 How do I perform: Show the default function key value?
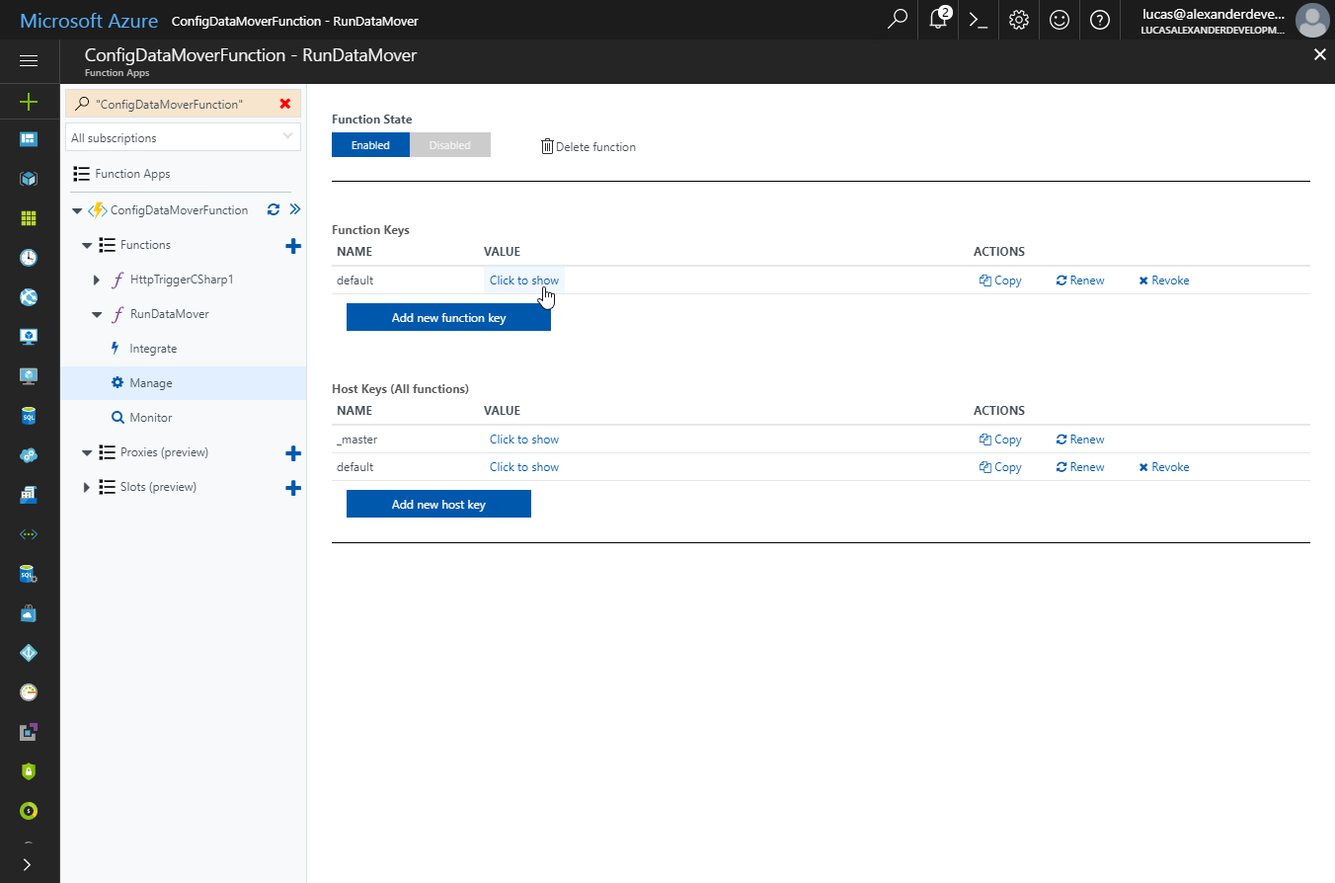(x=524, y=281)
